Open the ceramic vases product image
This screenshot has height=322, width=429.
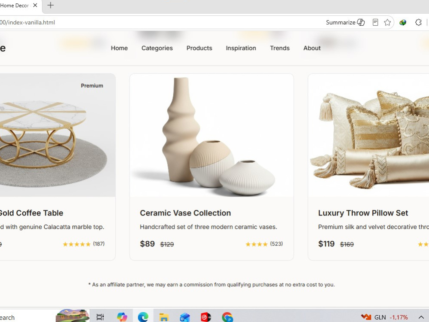tap(212, 135)
